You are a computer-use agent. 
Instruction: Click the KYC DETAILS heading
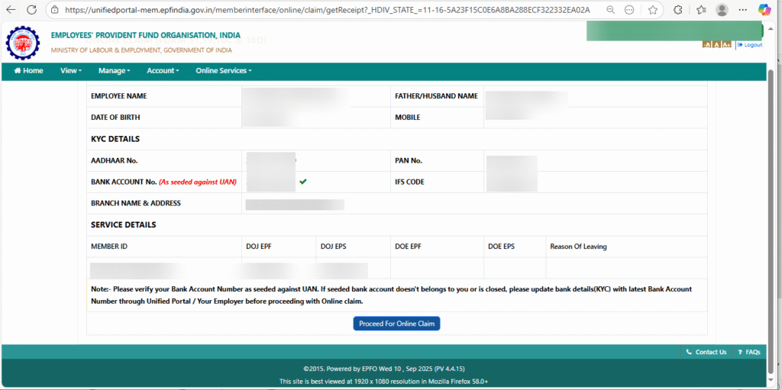(115, 139)
